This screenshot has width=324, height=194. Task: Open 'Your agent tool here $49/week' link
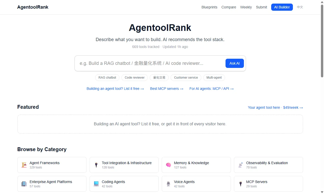[x=275, y=107]
